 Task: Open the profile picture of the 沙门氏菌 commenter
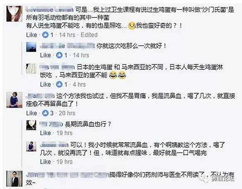[14, 14]
